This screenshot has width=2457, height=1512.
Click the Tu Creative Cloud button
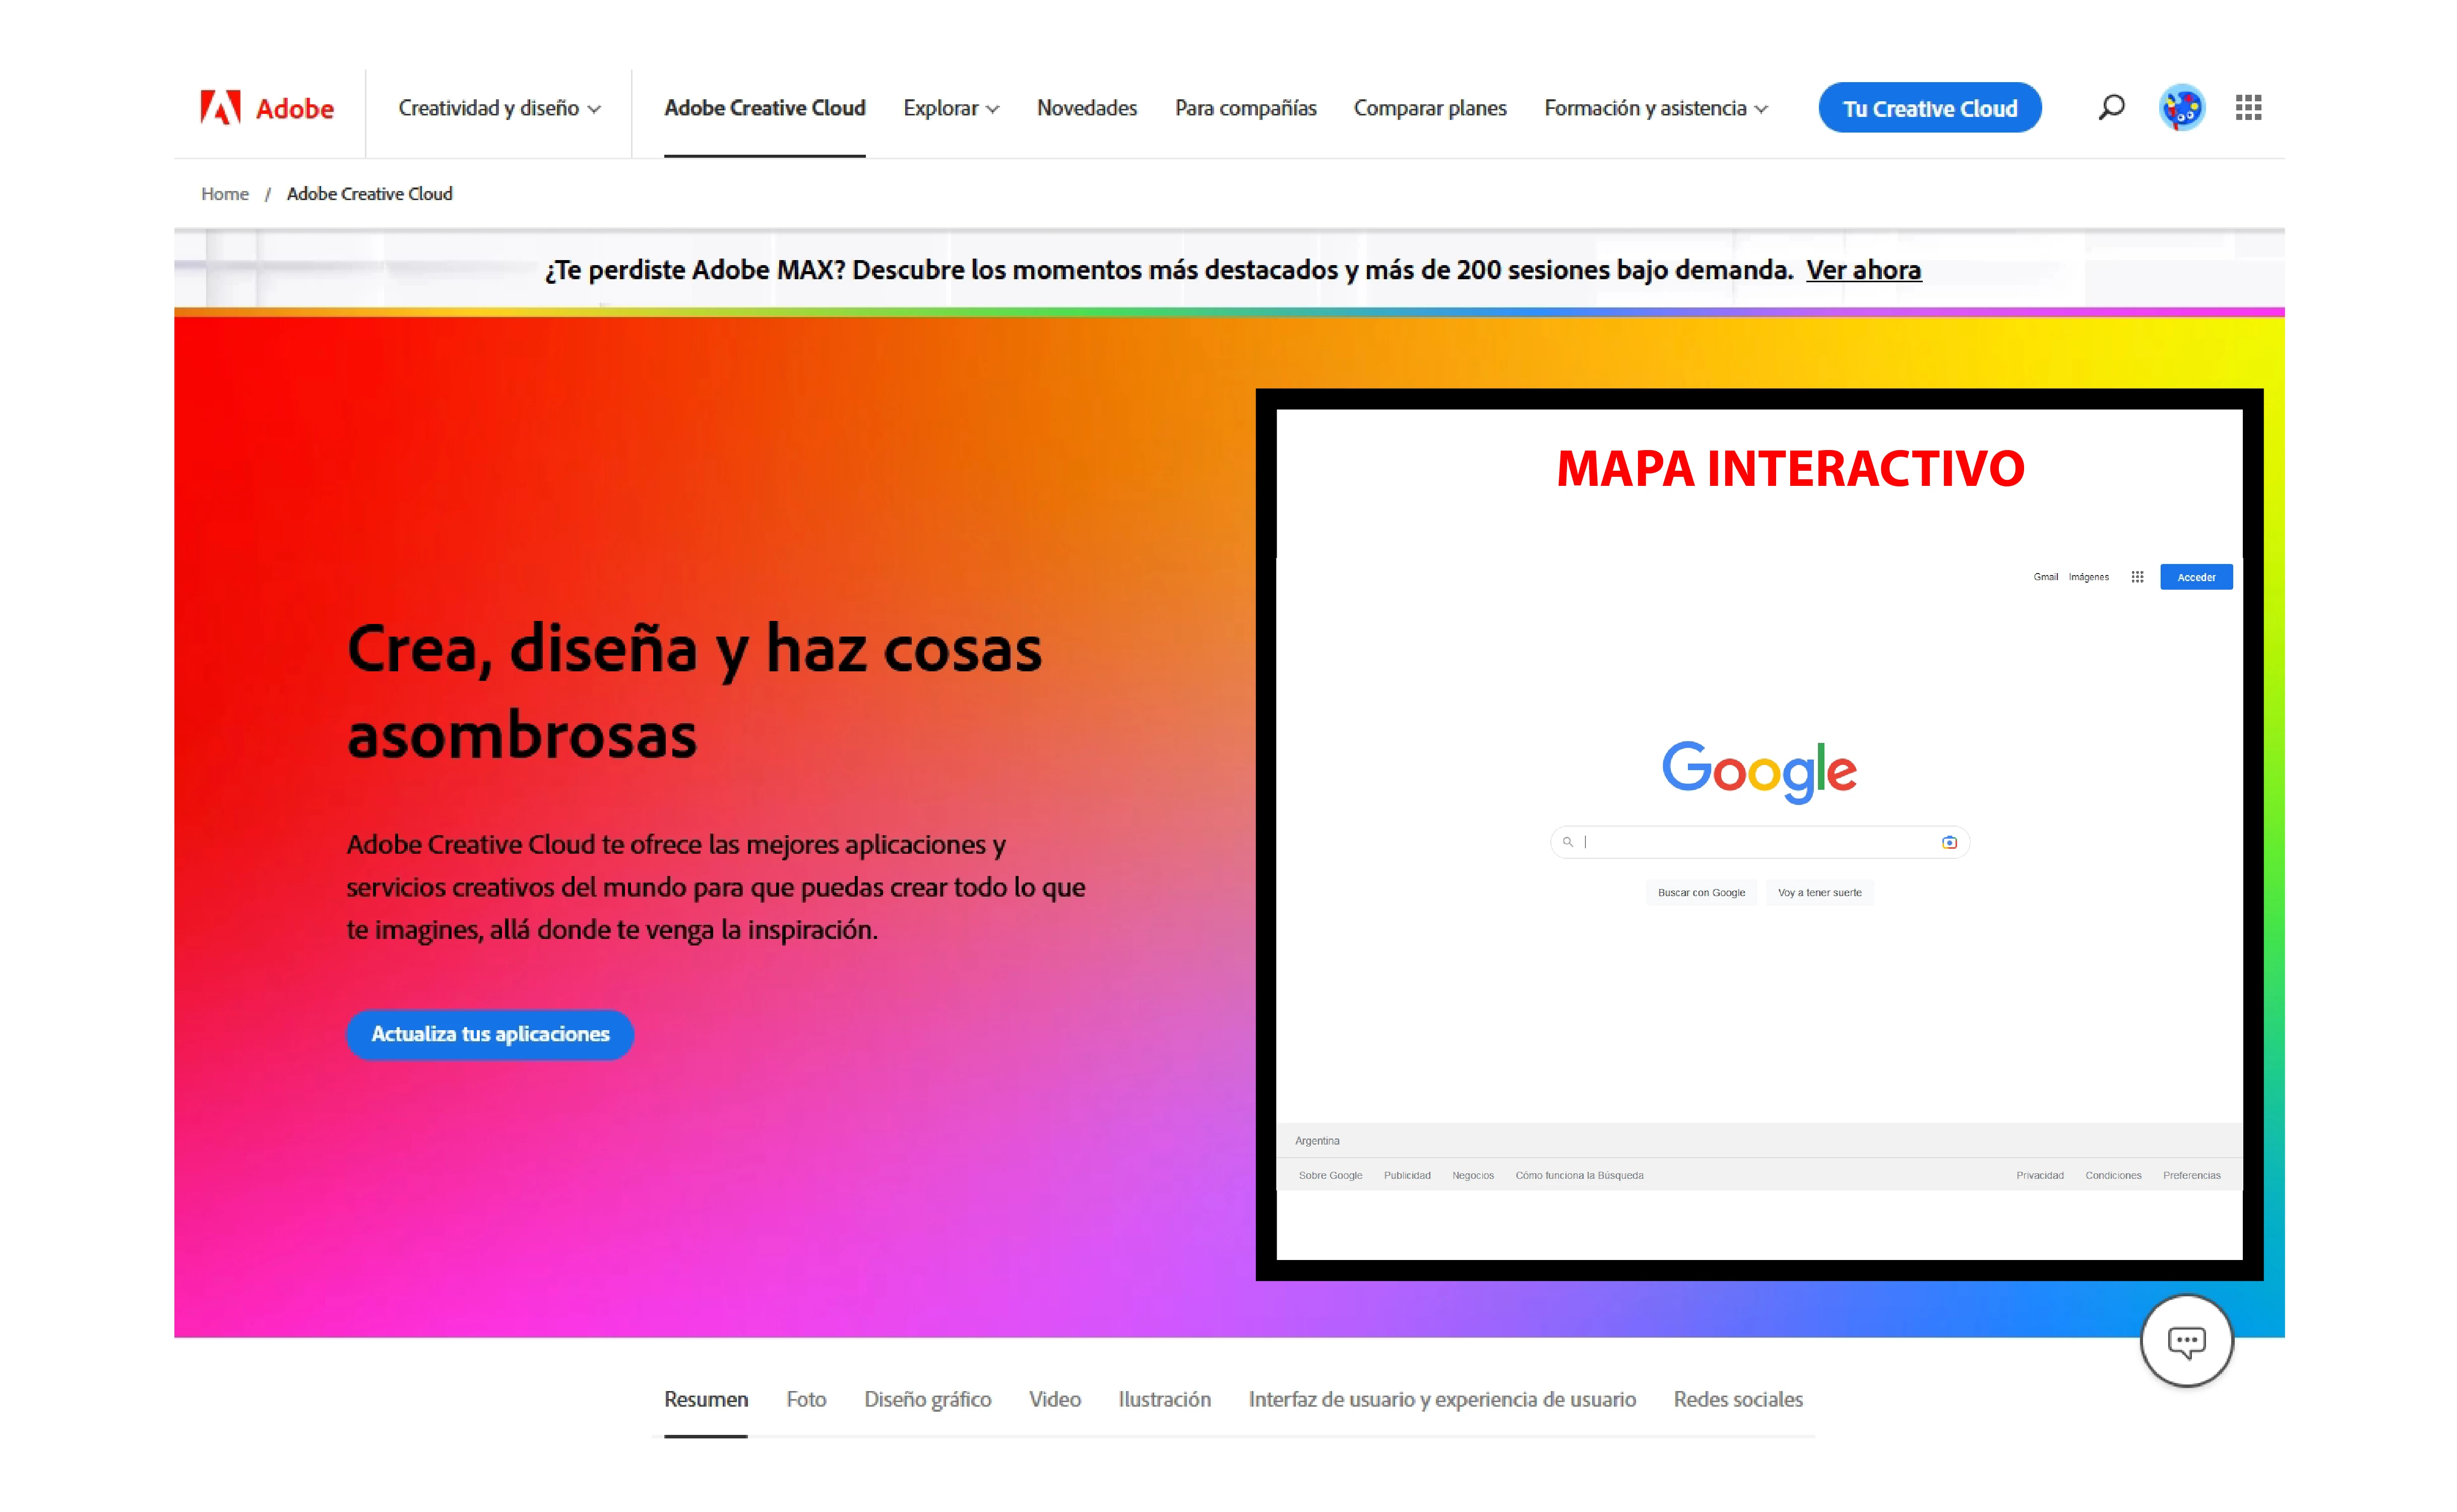1929,108
